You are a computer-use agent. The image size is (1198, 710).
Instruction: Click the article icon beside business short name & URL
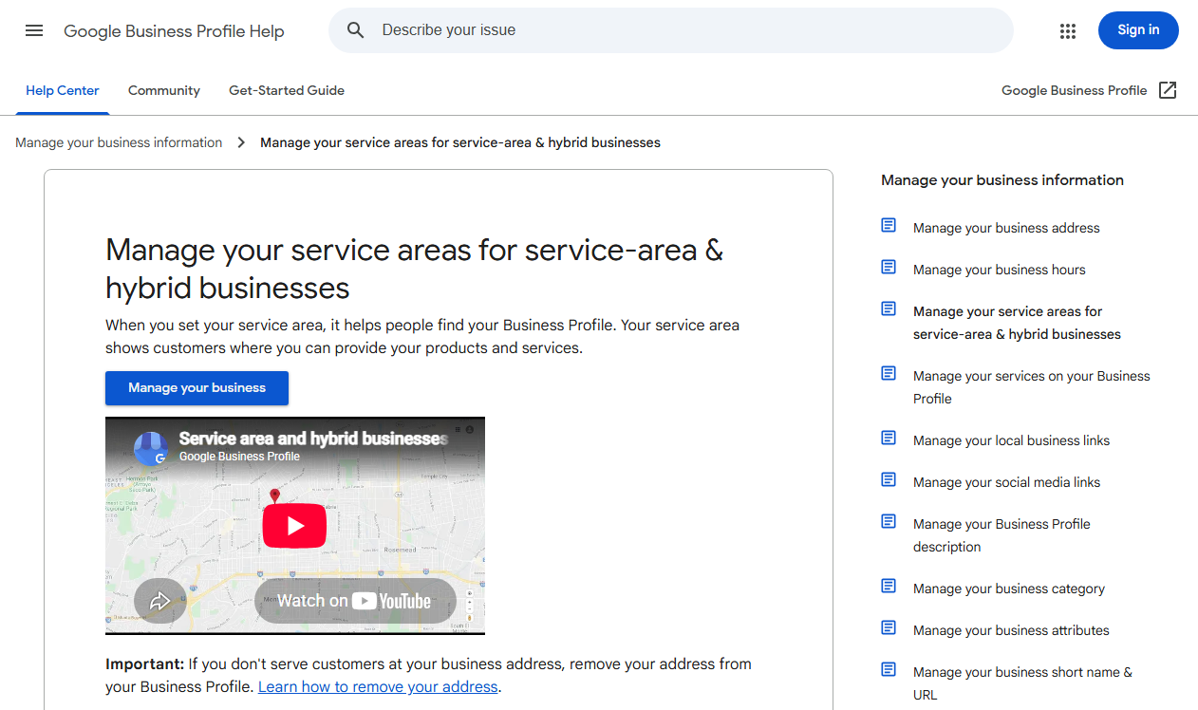[x=889, y=670]
